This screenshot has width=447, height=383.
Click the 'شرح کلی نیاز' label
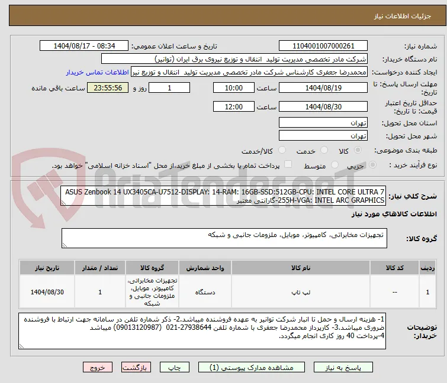pos(413,196)
